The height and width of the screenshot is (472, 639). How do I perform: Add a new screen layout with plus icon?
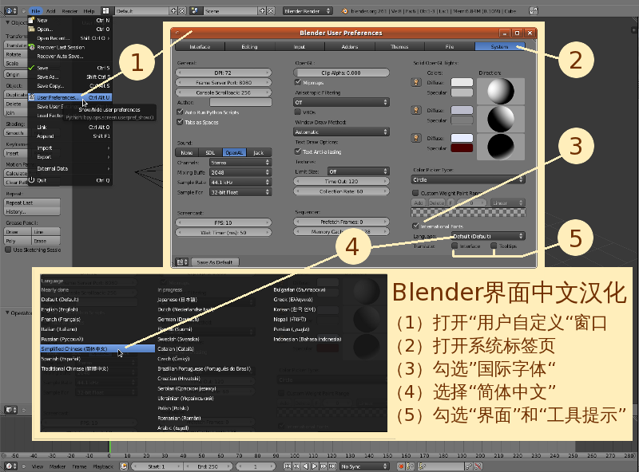coord(174,11)
